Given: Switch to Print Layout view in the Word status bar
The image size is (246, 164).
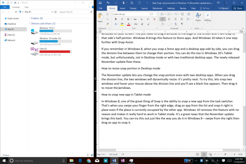Looking at the screenshot, I should [x=204, y=154].
